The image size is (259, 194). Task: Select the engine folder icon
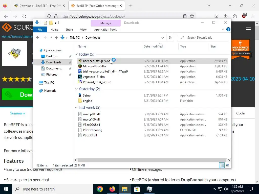(x=80, y=101)
